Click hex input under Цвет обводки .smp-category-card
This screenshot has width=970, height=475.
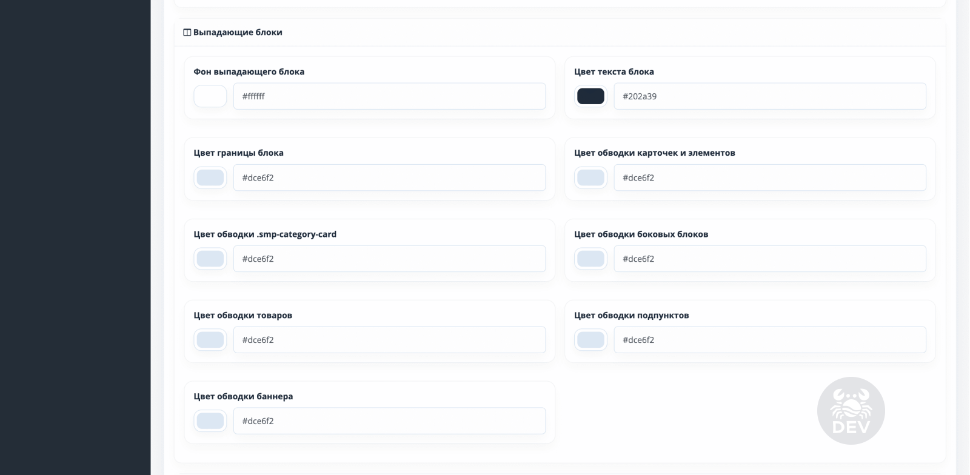click(389, 259)
